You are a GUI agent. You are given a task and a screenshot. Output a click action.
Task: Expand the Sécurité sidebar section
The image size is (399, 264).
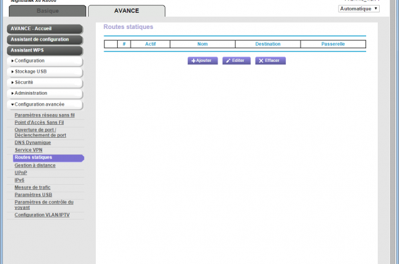click(x=45, y=82)
